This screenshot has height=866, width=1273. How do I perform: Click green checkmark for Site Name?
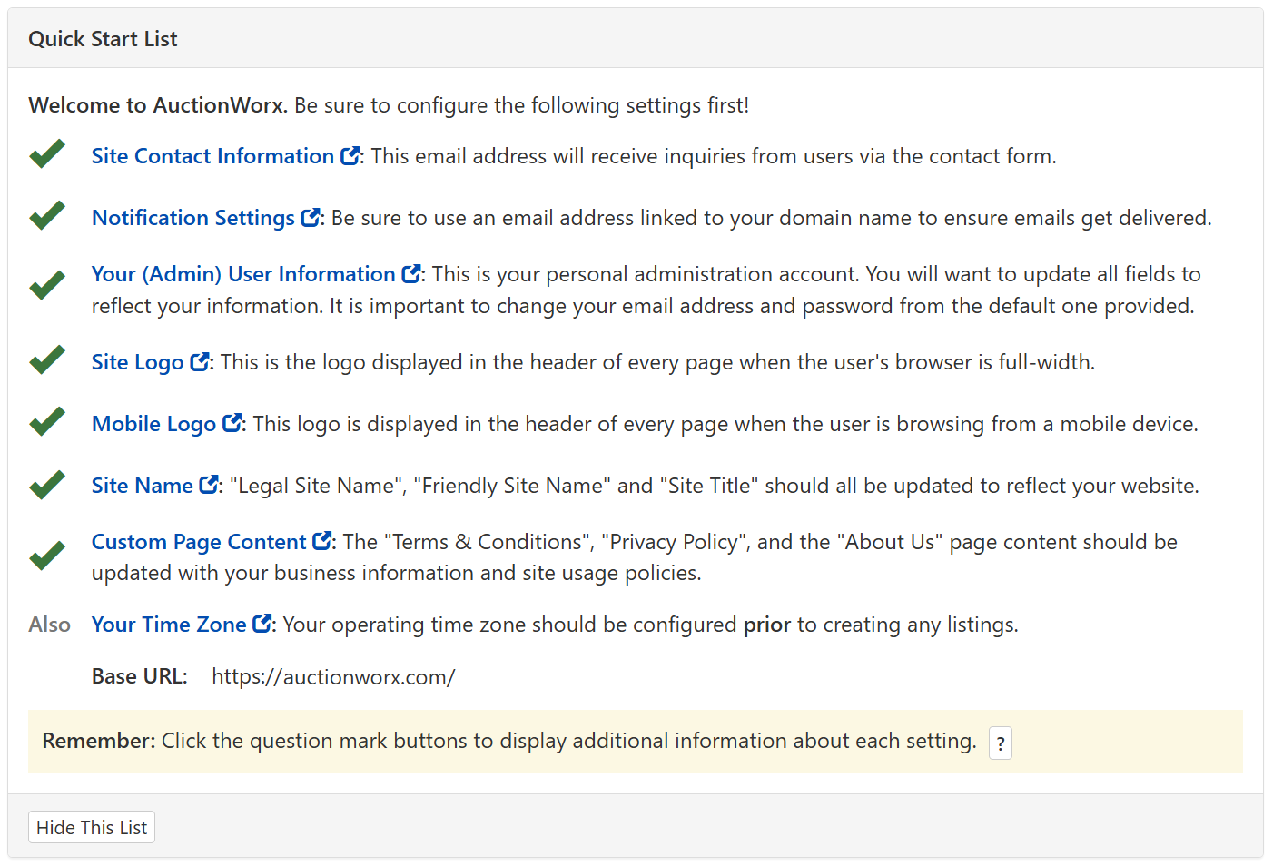tap(47, 485)
